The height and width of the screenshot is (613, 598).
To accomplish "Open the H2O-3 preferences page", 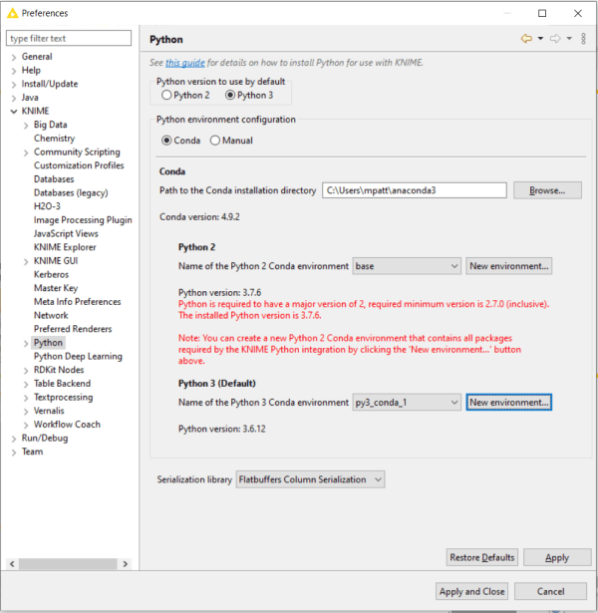I will coord(47,206).
